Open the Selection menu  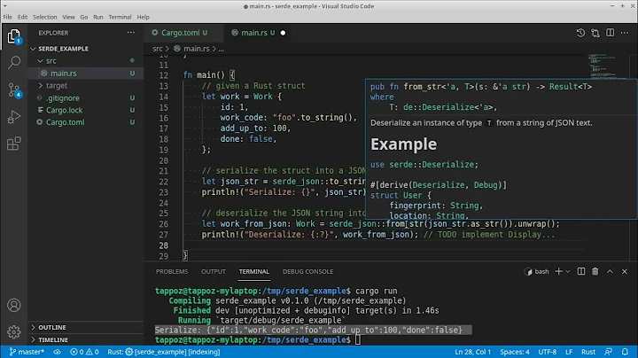pos(45,17)
